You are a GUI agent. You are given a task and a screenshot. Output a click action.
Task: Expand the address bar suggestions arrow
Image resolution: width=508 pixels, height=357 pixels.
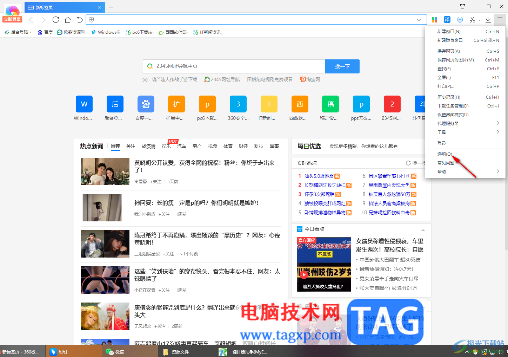click(419, 20)
